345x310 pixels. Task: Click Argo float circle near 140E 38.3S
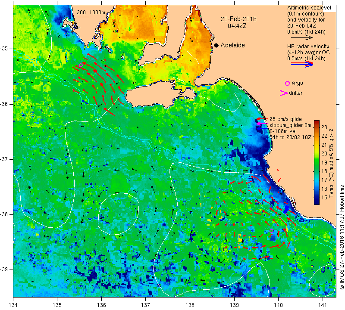click(x=272, y=231)
